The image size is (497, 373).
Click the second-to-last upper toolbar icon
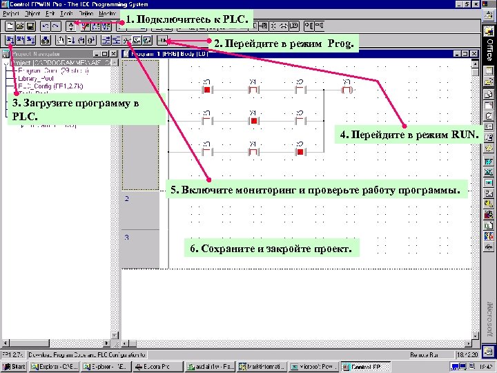coord(309,26)
